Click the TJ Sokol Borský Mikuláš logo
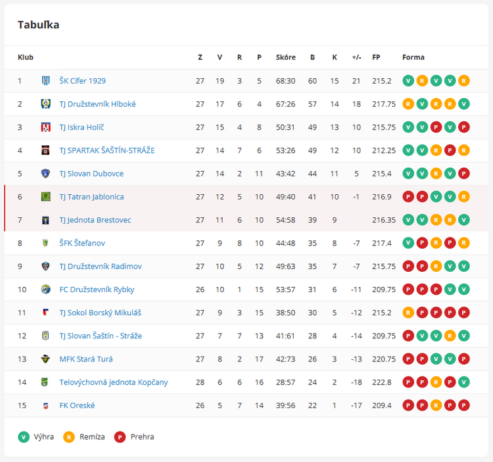 tap(46, 313)
